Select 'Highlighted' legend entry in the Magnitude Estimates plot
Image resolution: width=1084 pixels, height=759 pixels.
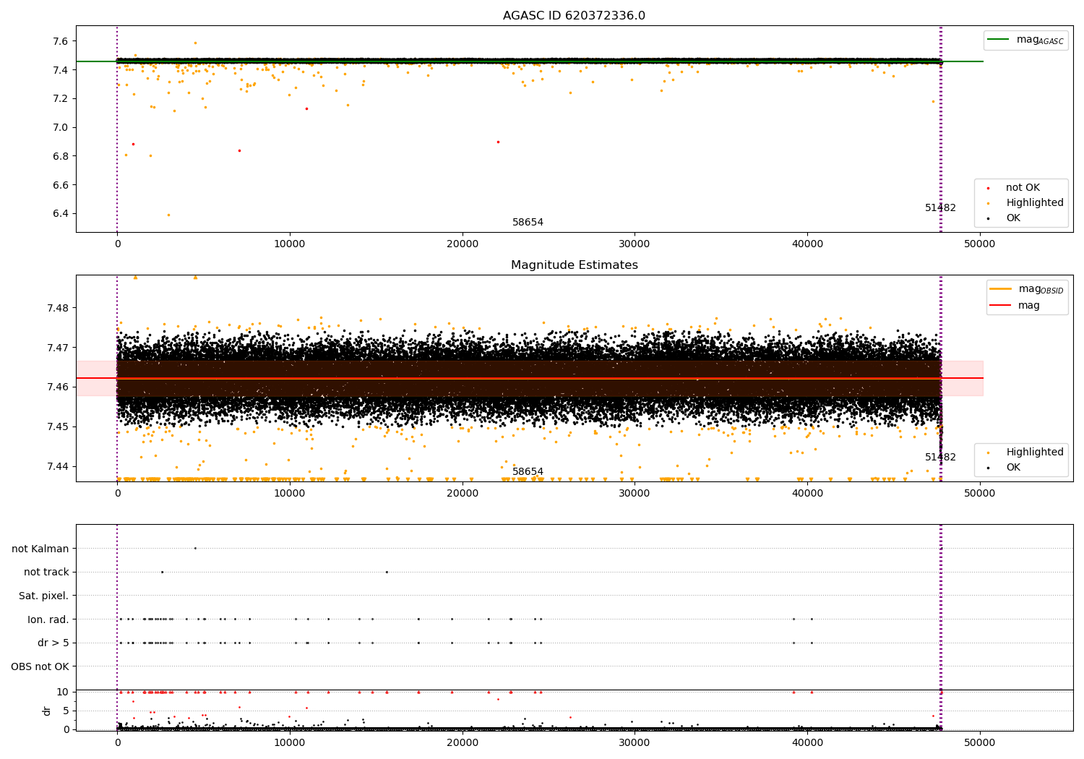[1035, 453]
